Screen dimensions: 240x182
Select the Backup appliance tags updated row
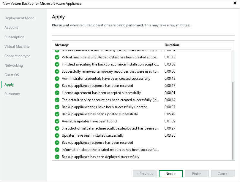coord(142,107)
